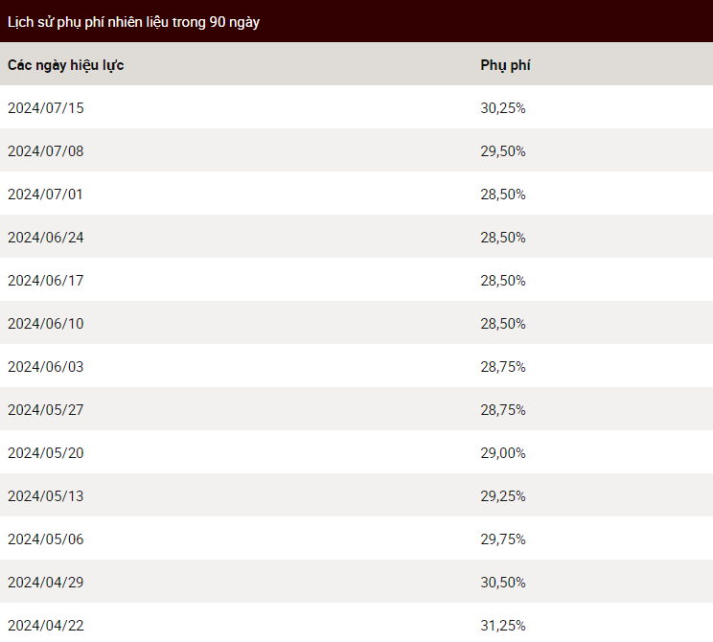Viewport: 713px width, 642px height.
Task: Click the table title 'Lịch sử phụ phí nhiên liệu trong 90 ngày'
Action: click(x=133, y=22)
